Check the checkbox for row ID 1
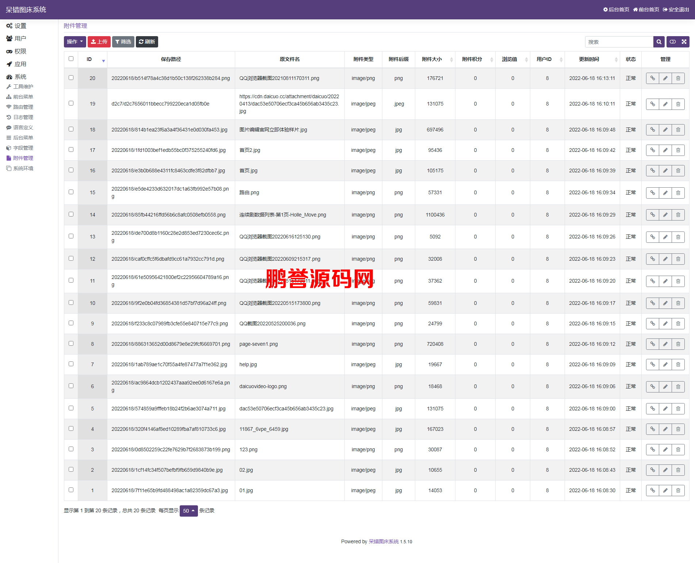695x563 pixels. [x=71, y=490]
